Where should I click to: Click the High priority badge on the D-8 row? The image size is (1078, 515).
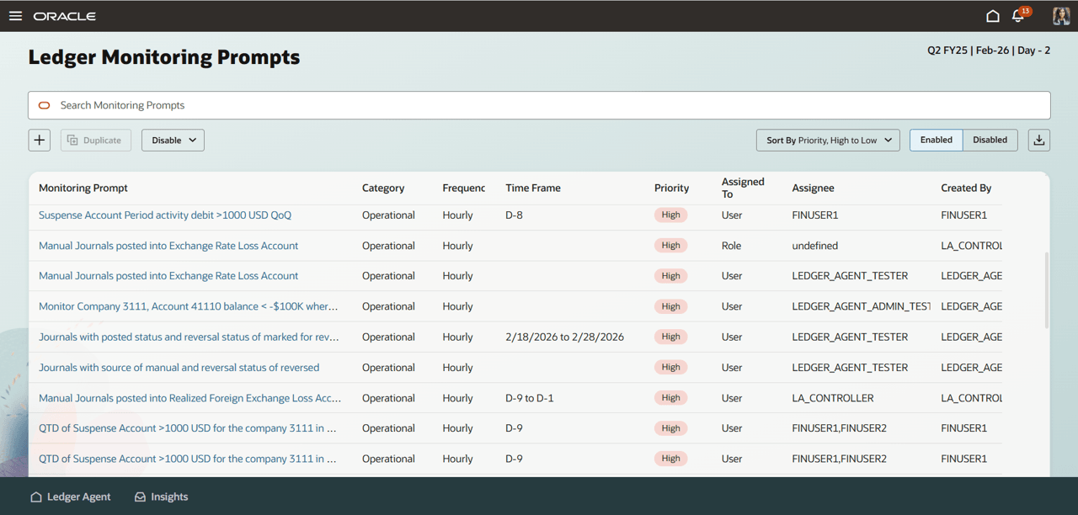coord(670,215)
